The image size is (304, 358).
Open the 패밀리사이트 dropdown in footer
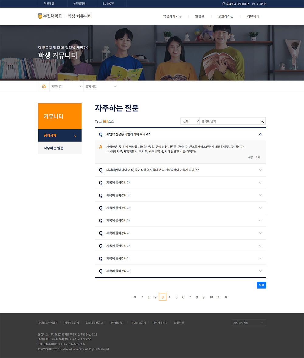249,323
